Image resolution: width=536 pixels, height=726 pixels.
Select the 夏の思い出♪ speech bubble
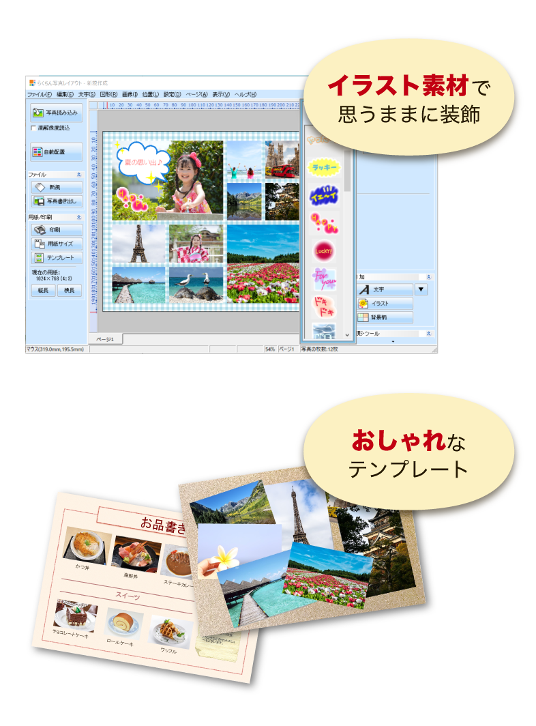pyautogui.click(x=143, y=162)
